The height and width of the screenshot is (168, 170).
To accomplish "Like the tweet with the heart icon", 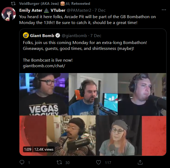I will tap(98, 162).
